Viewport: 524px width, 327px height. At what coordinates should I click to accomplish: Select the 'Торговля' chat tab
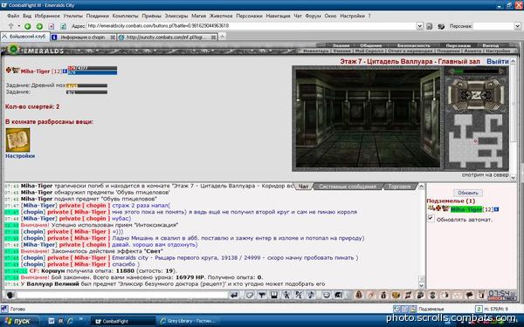click(x=400, y=187)
